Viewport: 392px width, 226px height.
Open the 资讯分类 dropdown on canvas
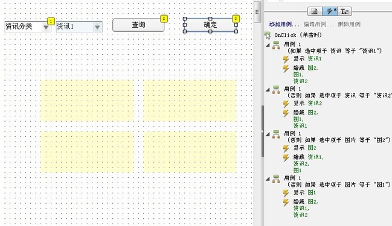[28, 27]
